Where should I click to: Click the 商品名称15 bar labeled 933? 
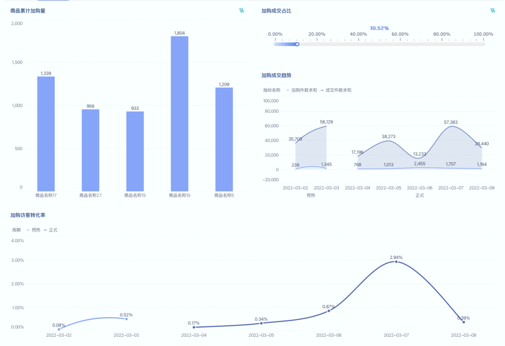pyautogui.click(x=135, y=151)
